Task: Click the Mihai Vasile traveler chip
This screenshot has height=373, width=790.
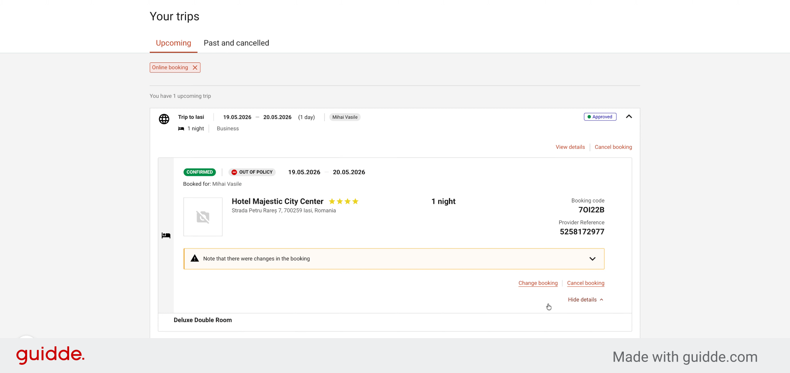Action: [345, 117]
